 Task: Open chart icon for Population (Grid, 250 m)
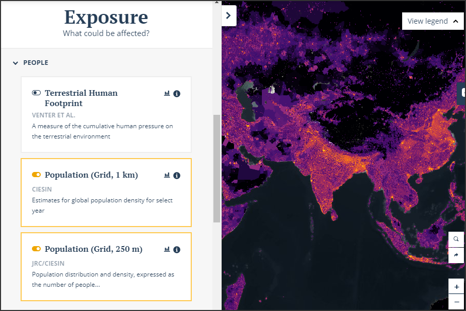pos(167,250)
